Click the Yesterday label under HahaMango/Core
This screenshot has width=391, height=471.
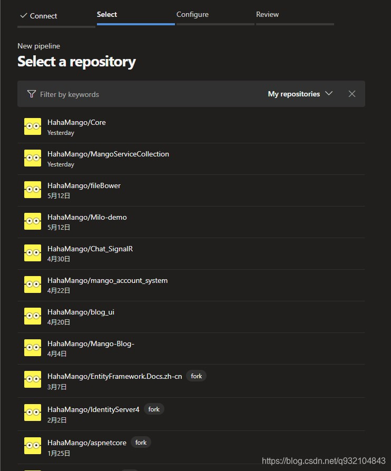point(61,133)
